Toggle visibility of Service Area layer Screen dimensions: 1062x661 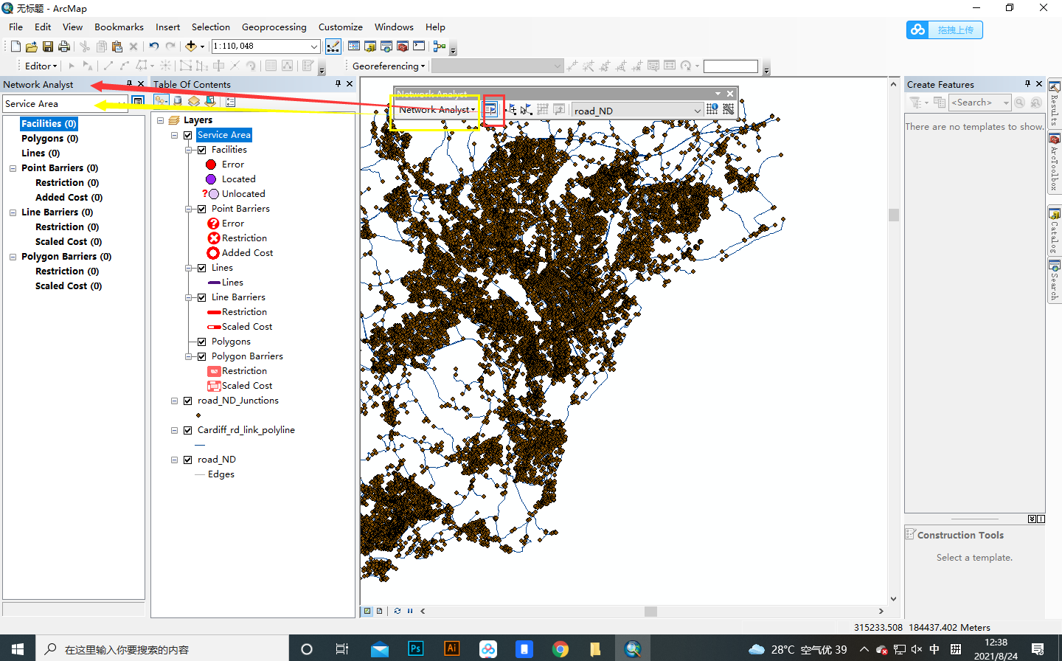(187, 135)
